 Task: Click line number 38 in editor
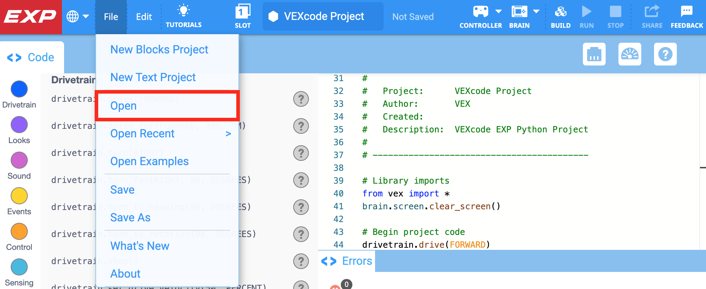tap(338, 168)
